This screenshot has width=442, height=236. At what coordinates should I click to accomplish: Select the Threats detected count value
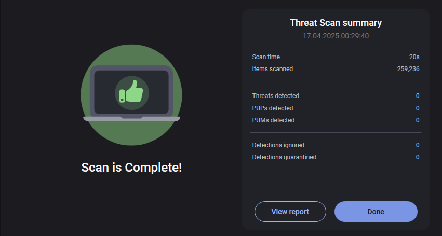[x=417, y=96]
